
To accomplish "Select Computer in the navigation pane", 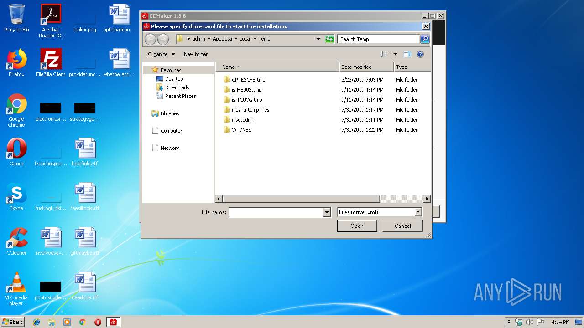I will click(167, 131).
